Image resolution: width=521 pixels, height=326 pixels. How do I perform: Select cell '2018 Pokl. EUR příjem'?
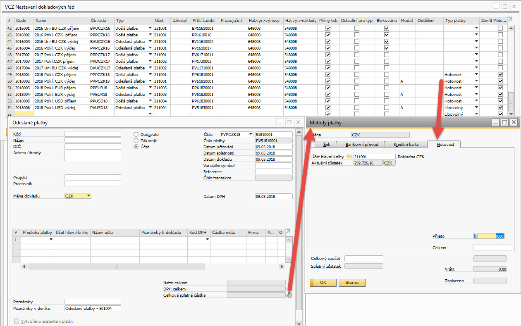(x=61, y=88)
